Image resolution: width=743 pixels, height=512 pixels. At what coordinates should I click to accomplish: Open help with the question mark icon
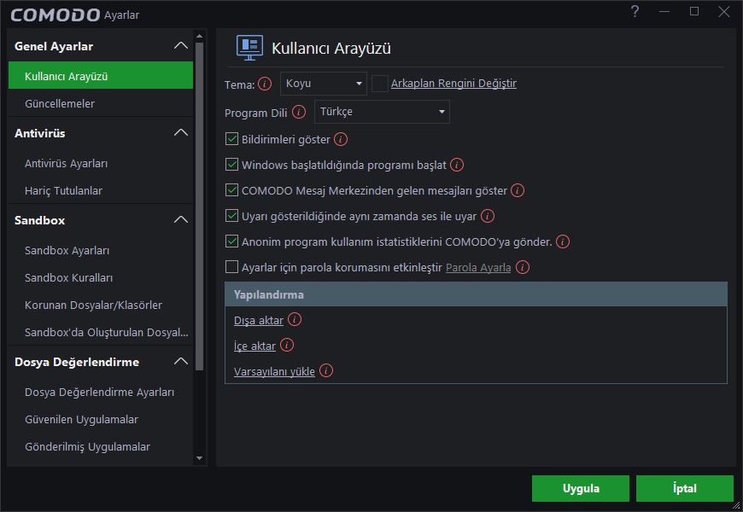635,12
